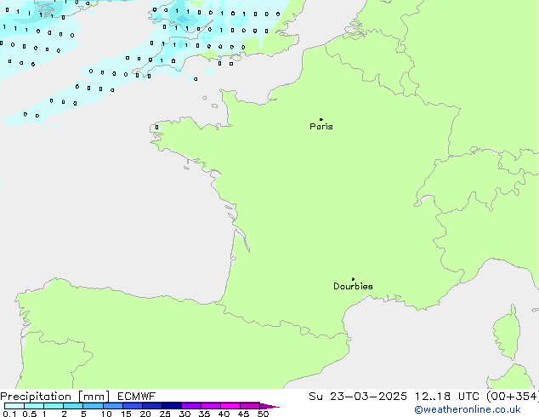The height and width of the screenshot is (417, 539).
Task: Pick the 45–50 mm legend color swatch
Action: [250, 406]
